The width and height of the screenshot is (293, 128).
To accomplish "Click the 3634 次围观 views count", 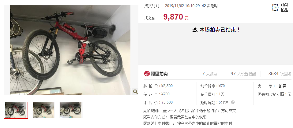I will [280, 74].
